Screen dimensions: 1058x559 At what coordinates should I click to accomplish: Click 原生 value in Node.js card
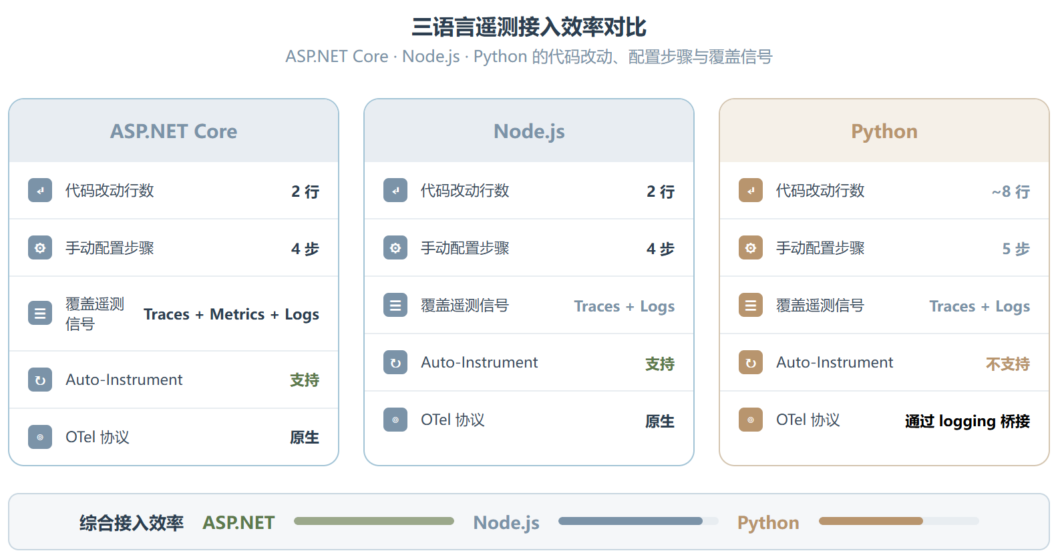tap(660, 422)
